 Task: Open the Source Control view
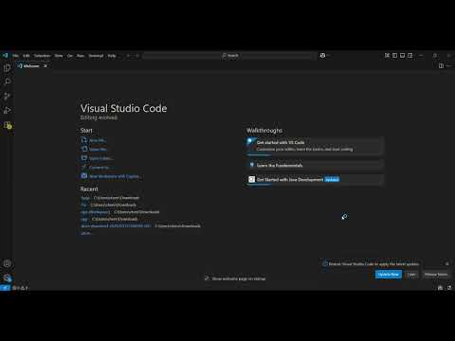click(7, 96)
